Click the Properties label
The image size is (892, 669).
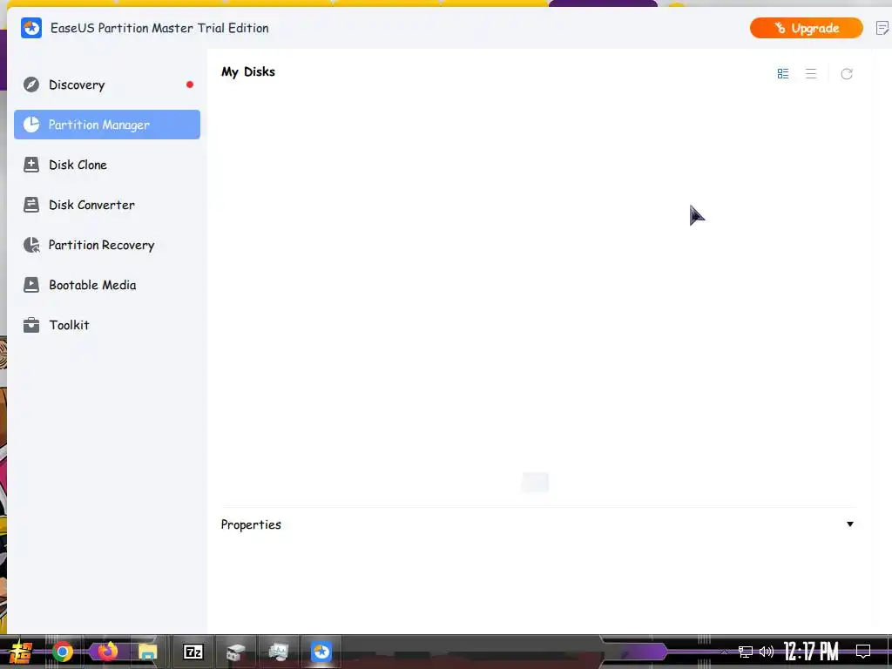(x=251, y=524)
